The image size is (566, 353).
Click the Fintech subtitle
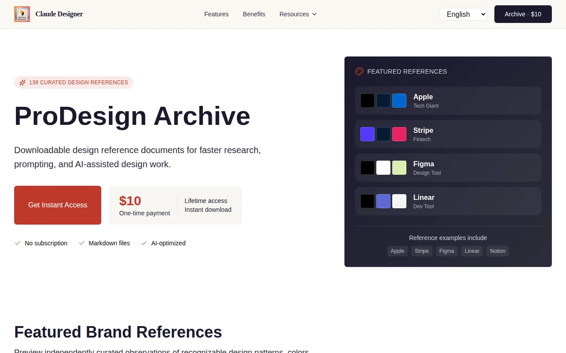coord(422,139)
